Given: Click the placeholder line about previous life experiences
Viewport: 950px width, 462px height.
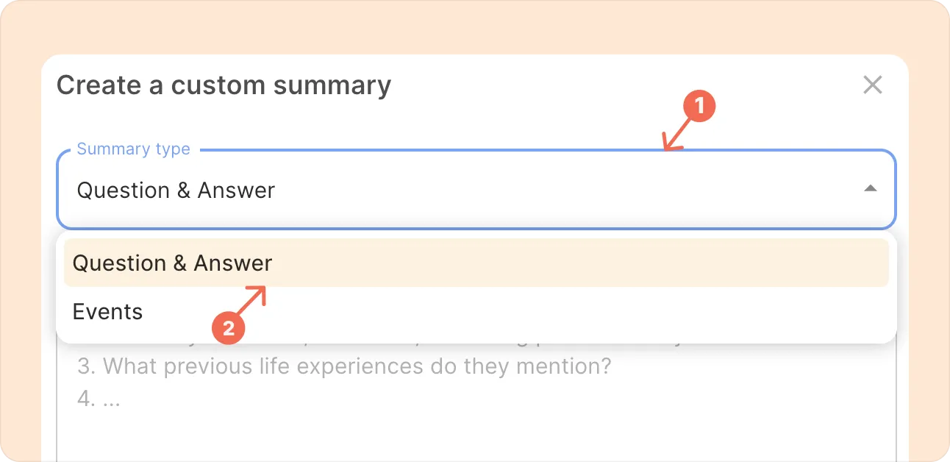Looking at the screenshot, I should tap(344, 366).
